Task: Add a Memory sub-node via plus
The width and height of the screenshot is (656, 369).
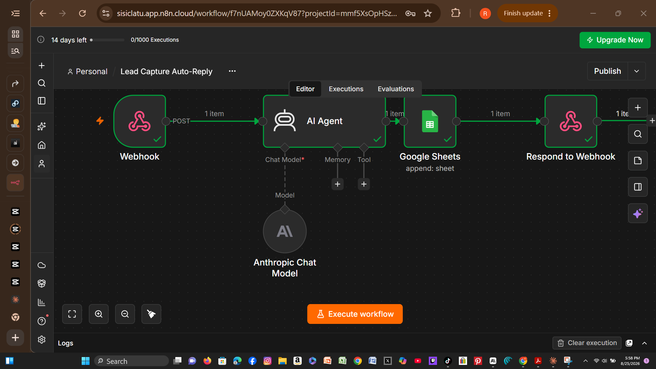Action: coord(338,184)
